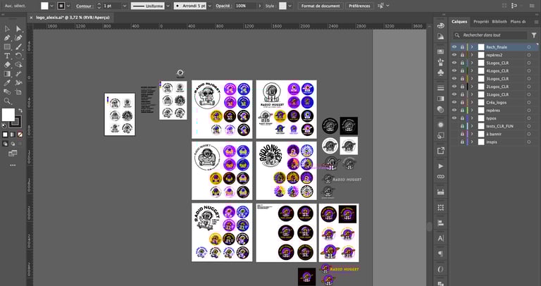Image resolution: width=541 pixels, height=286 pixels.
Task: Open the Calques panel hamburger menu
Action: (536, 22)
